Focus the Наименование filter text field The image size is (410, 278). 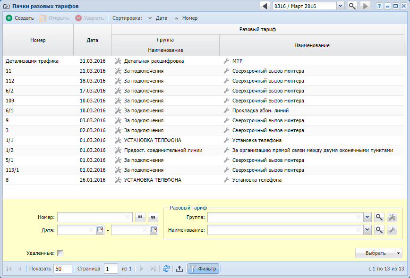(285, 230)
